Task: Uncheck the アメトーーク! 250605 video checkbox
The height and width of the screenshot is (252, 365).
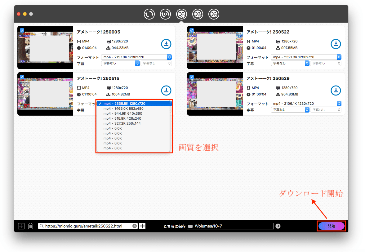Action: click(x=22, y=30)
